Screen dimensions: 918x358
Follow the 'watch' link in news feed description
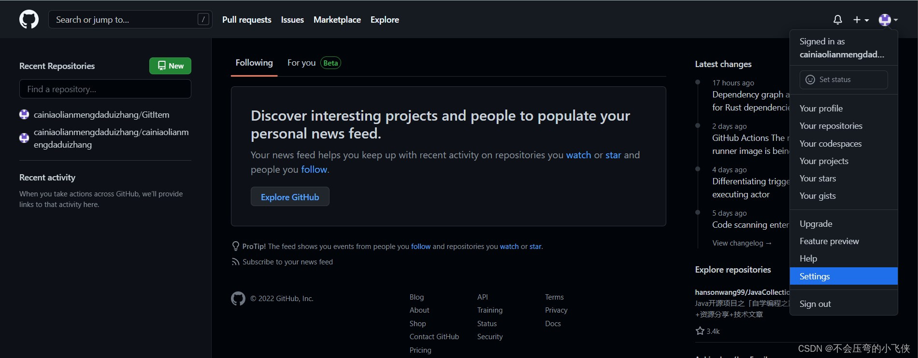(578, 155)
